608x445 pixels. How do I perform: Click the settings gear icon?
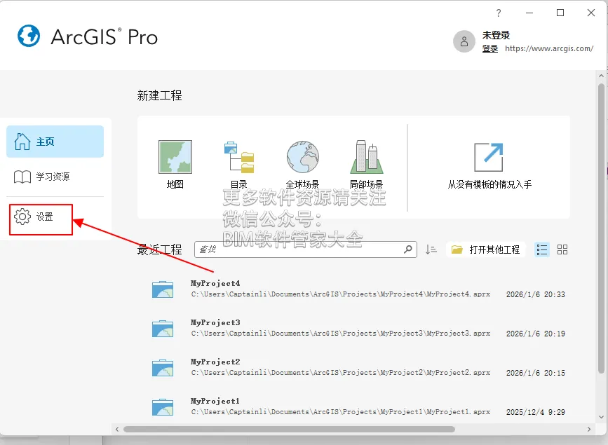[22, 217]
